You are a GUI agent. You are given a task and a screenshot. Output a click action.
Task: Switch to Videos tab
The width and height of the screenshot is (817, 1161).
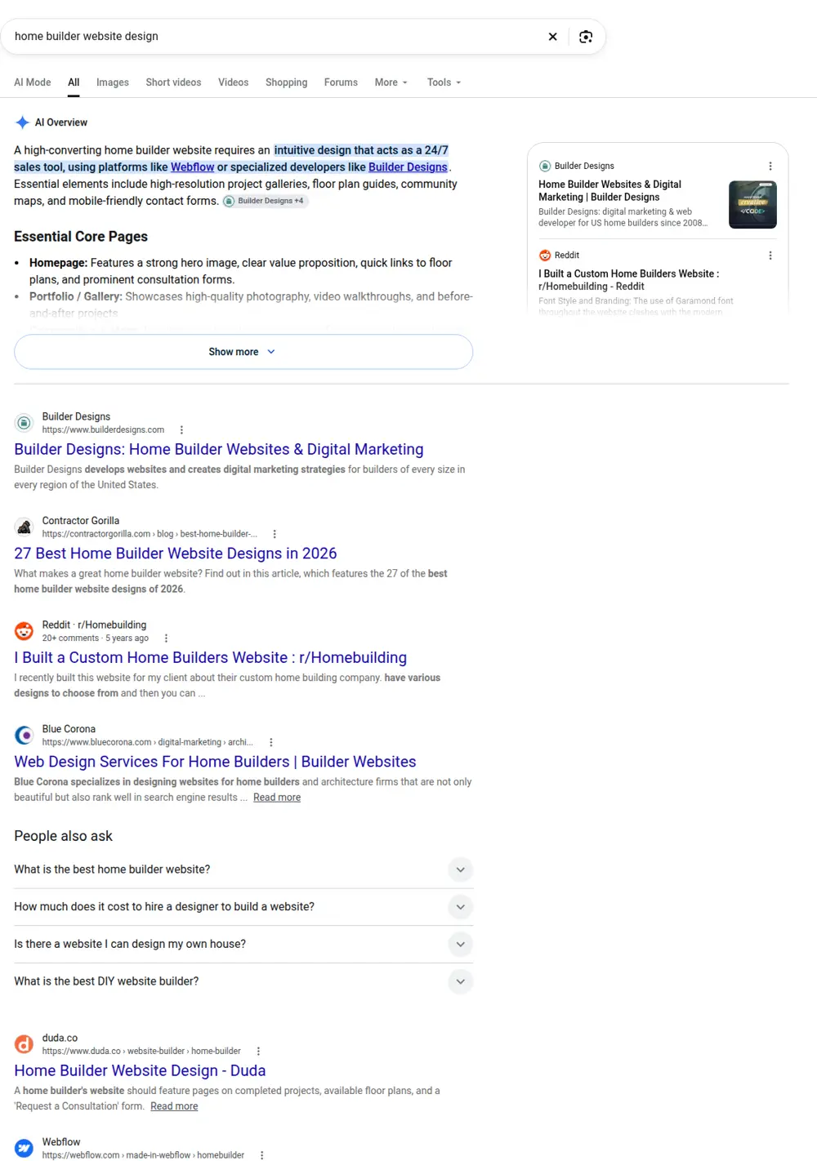tap(233, 82)
